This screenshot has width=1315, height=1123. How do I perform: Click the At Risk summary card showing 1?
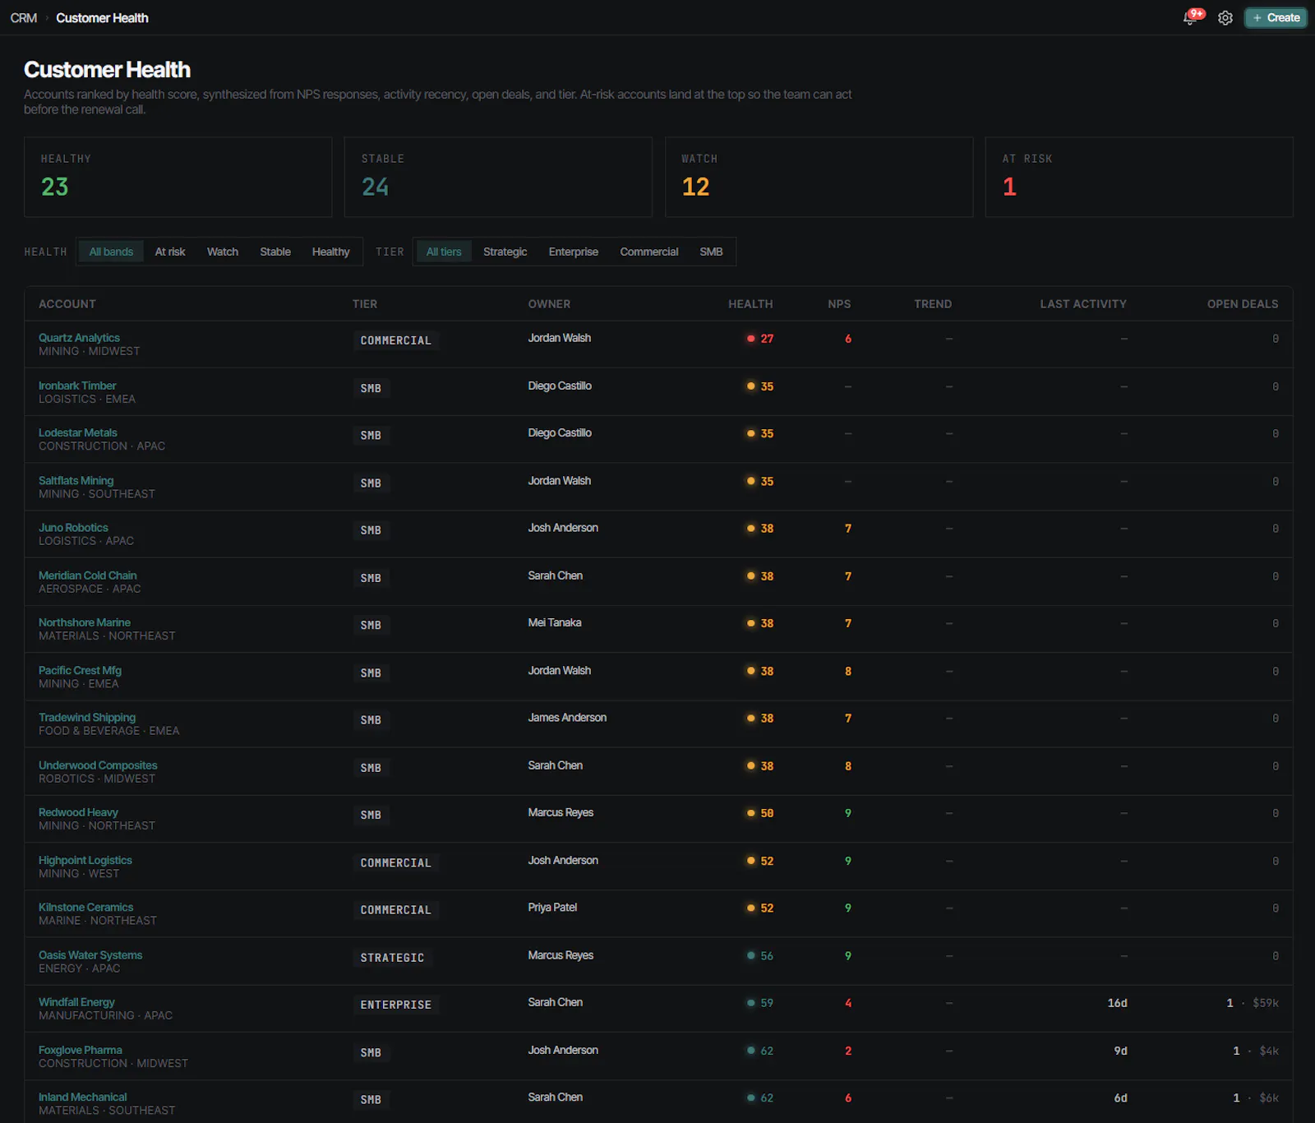coord(1139,177)
